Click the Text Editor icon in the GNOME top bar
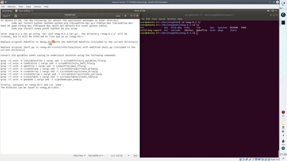 point(17,11)
